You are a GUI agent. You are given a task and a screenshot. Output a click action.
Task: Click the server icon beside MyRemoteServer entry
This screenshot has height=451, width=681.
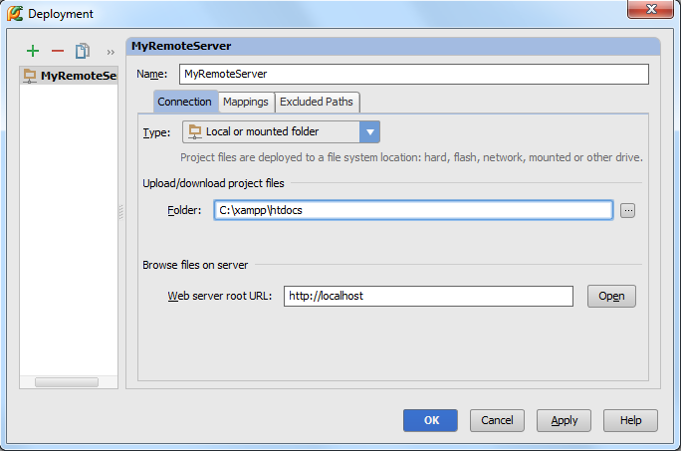pos(30,76)
